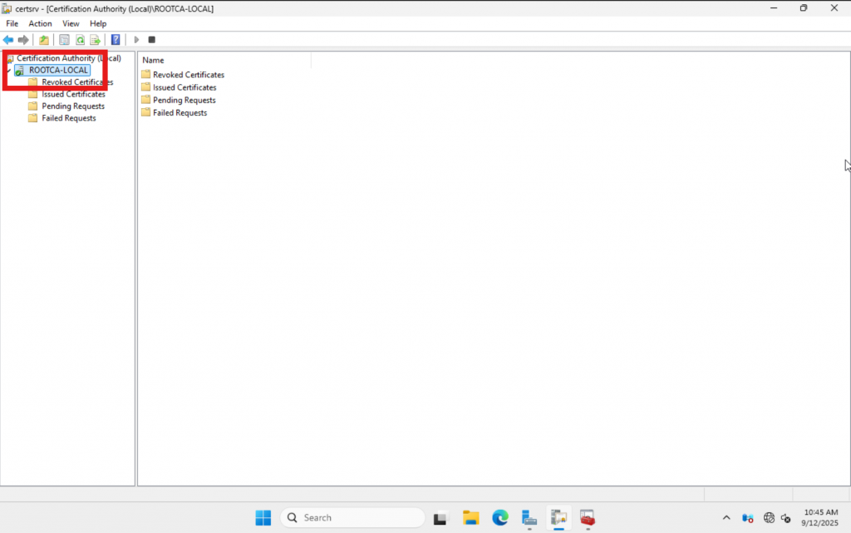Select Pending Requests in the left tree
Viewport: 851px width, 533px height.
coord(73,106)
